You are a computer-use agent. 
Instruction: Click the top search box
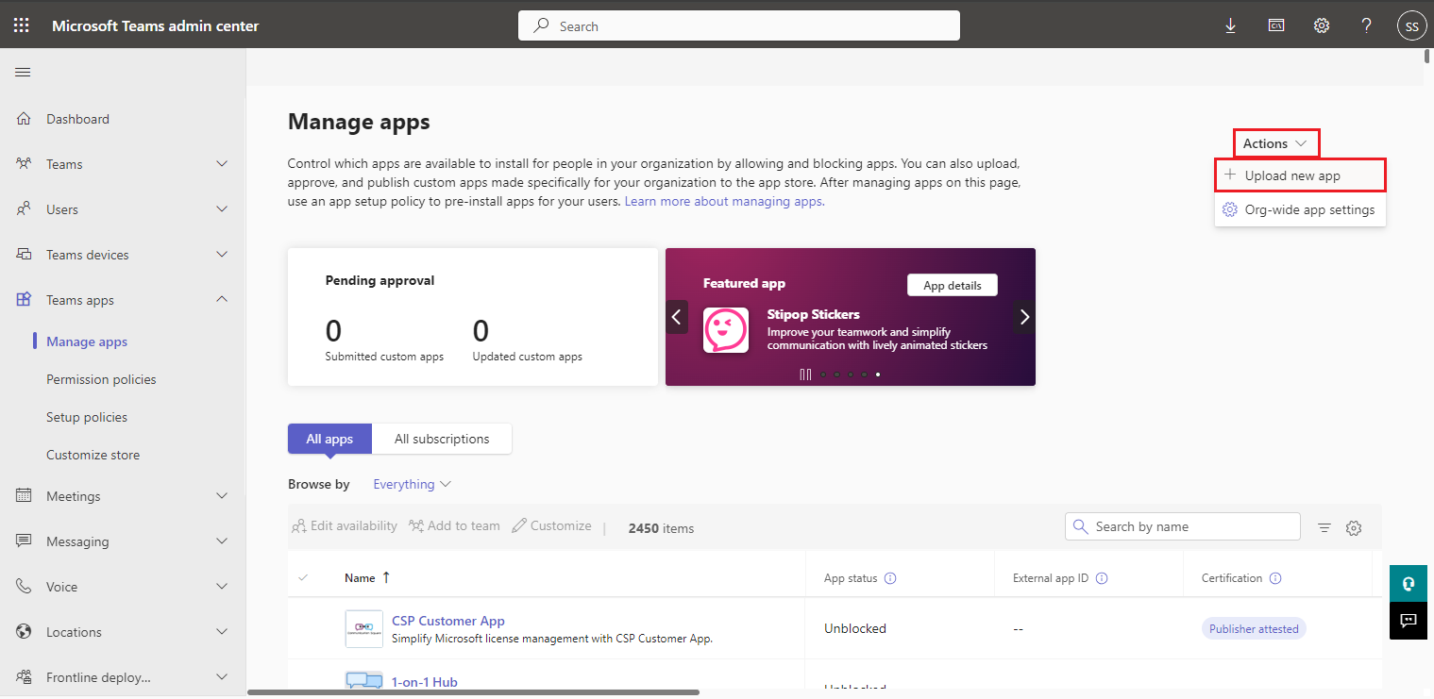739,25
